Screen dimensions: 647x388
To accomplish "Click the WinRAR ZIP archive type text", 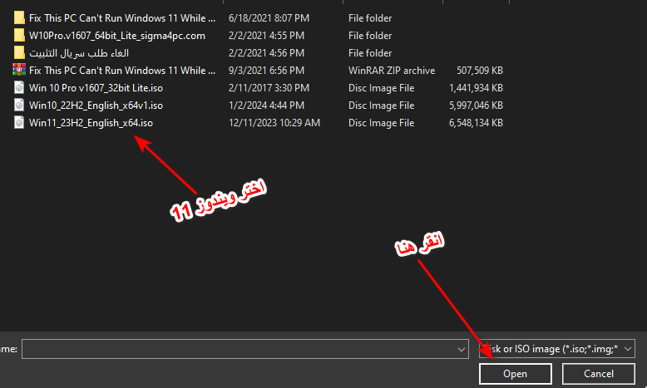I will [x=392, y=71].
